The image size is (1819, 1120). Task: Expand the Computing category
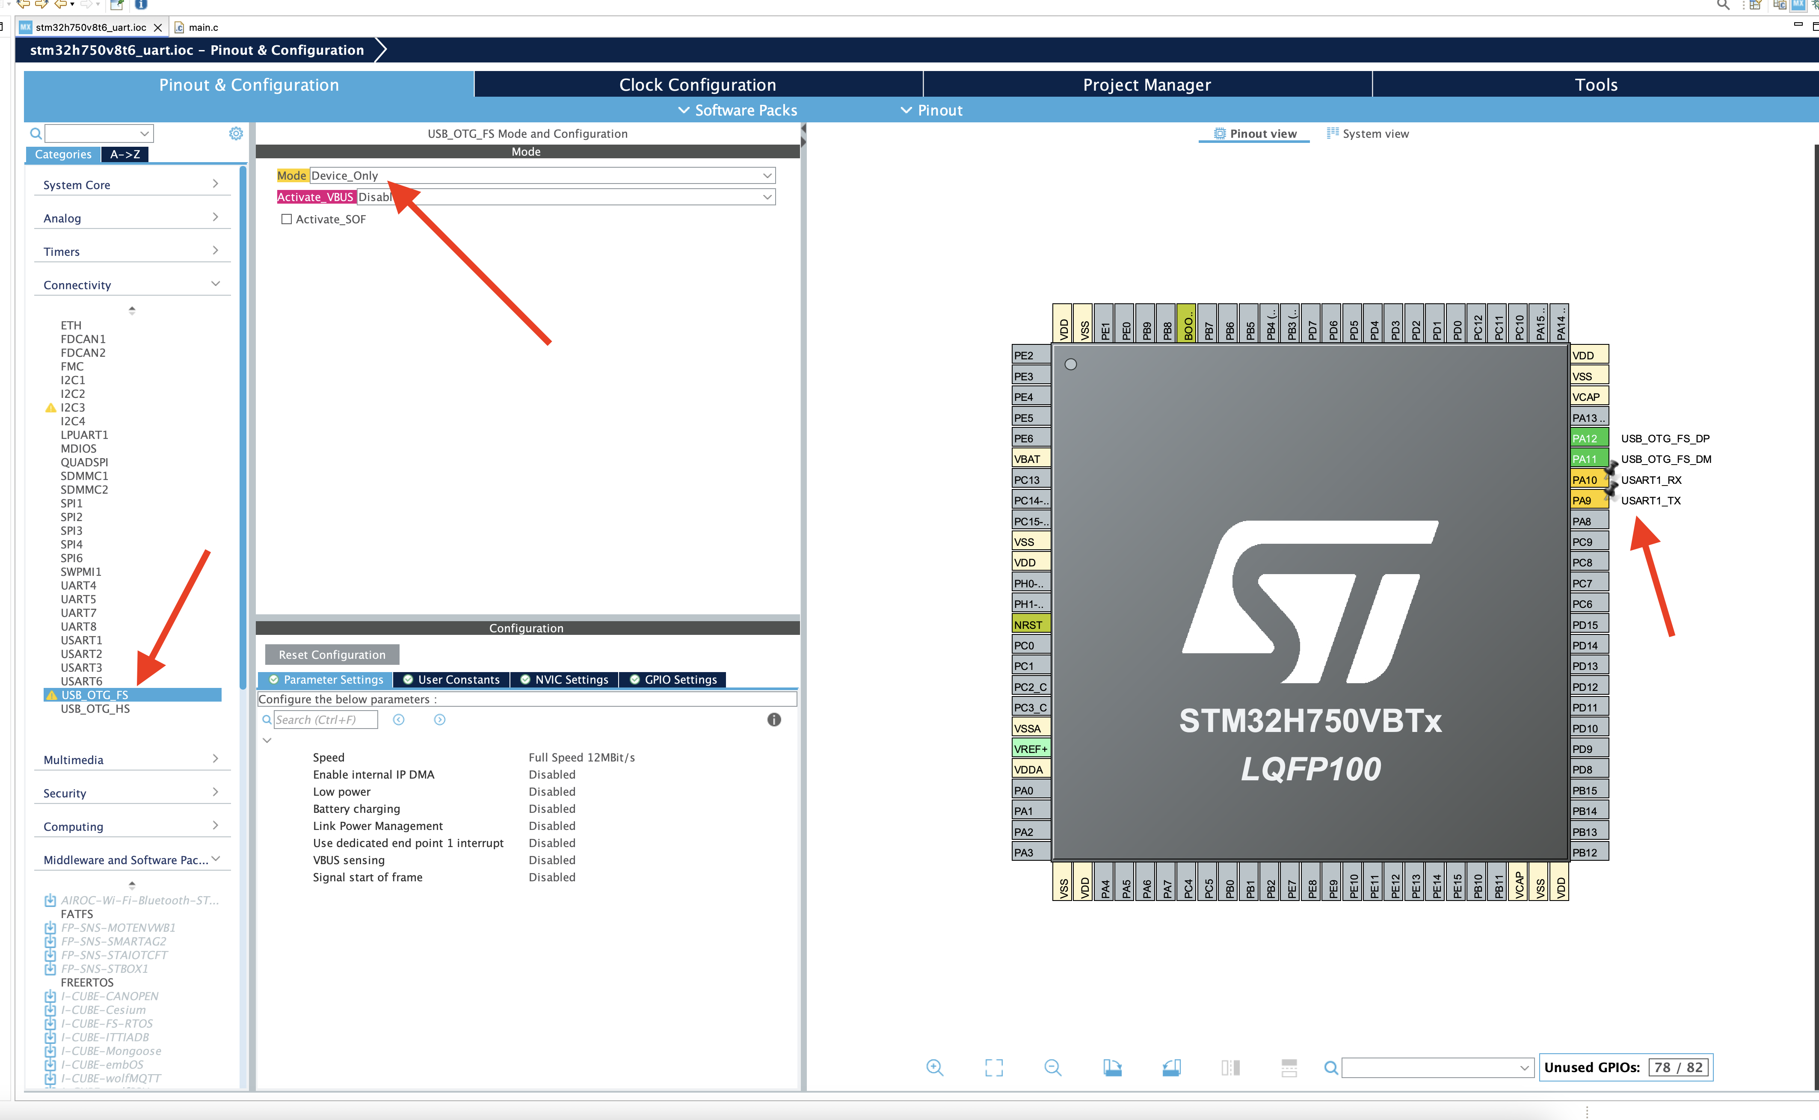132,826
